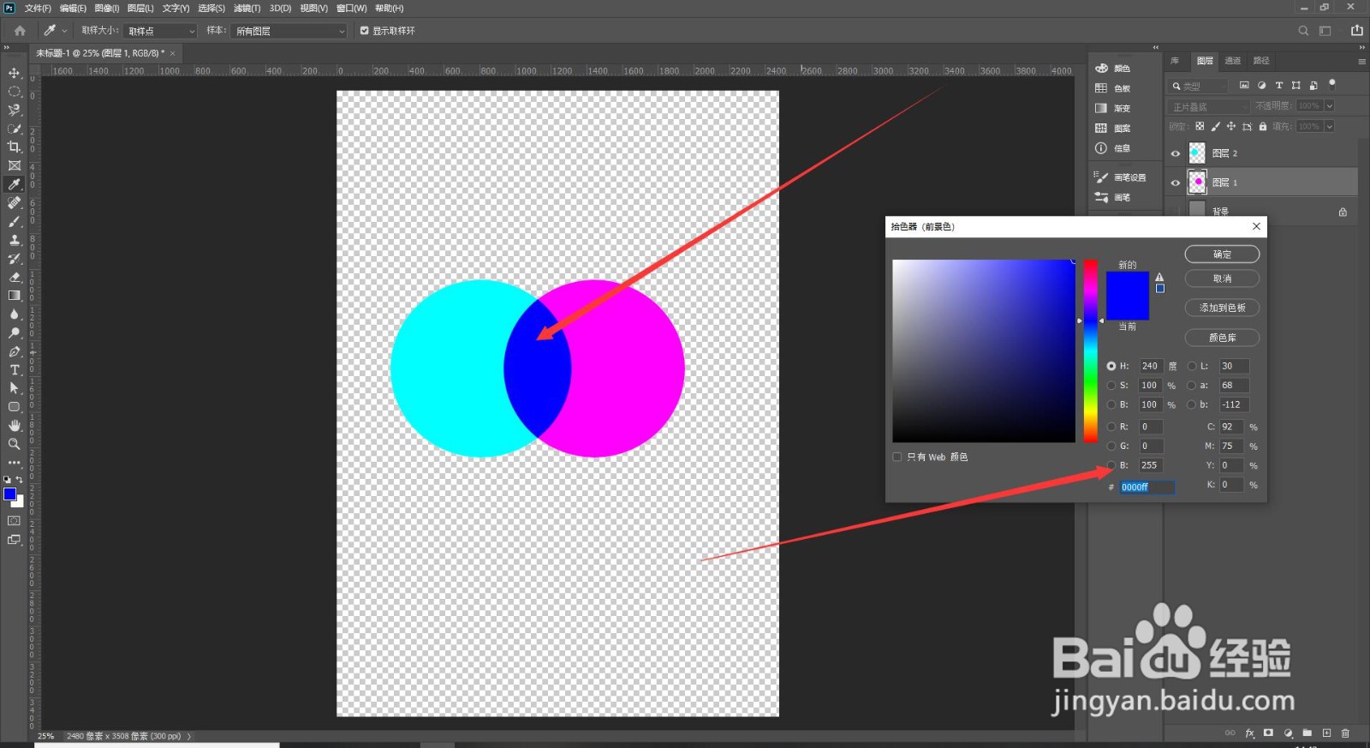1370x748 pixels.
Task: Select the Pen tool
Action: pos(14,351)
